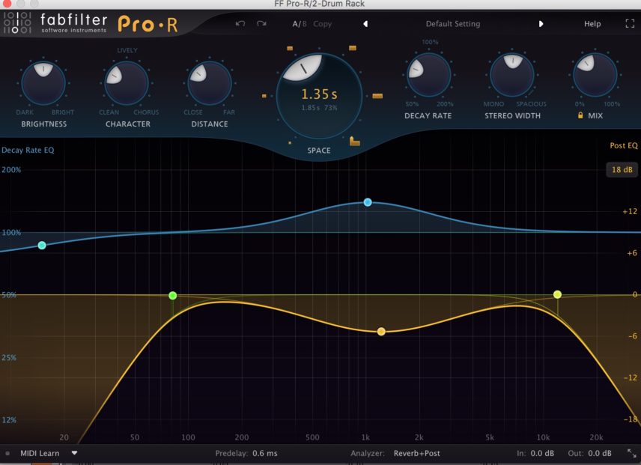Image resolution: width=641 pixels, height=465 pixels.
Task: Click the SPACIOUS label under Stereo Width
Action: tap(531, 104)
